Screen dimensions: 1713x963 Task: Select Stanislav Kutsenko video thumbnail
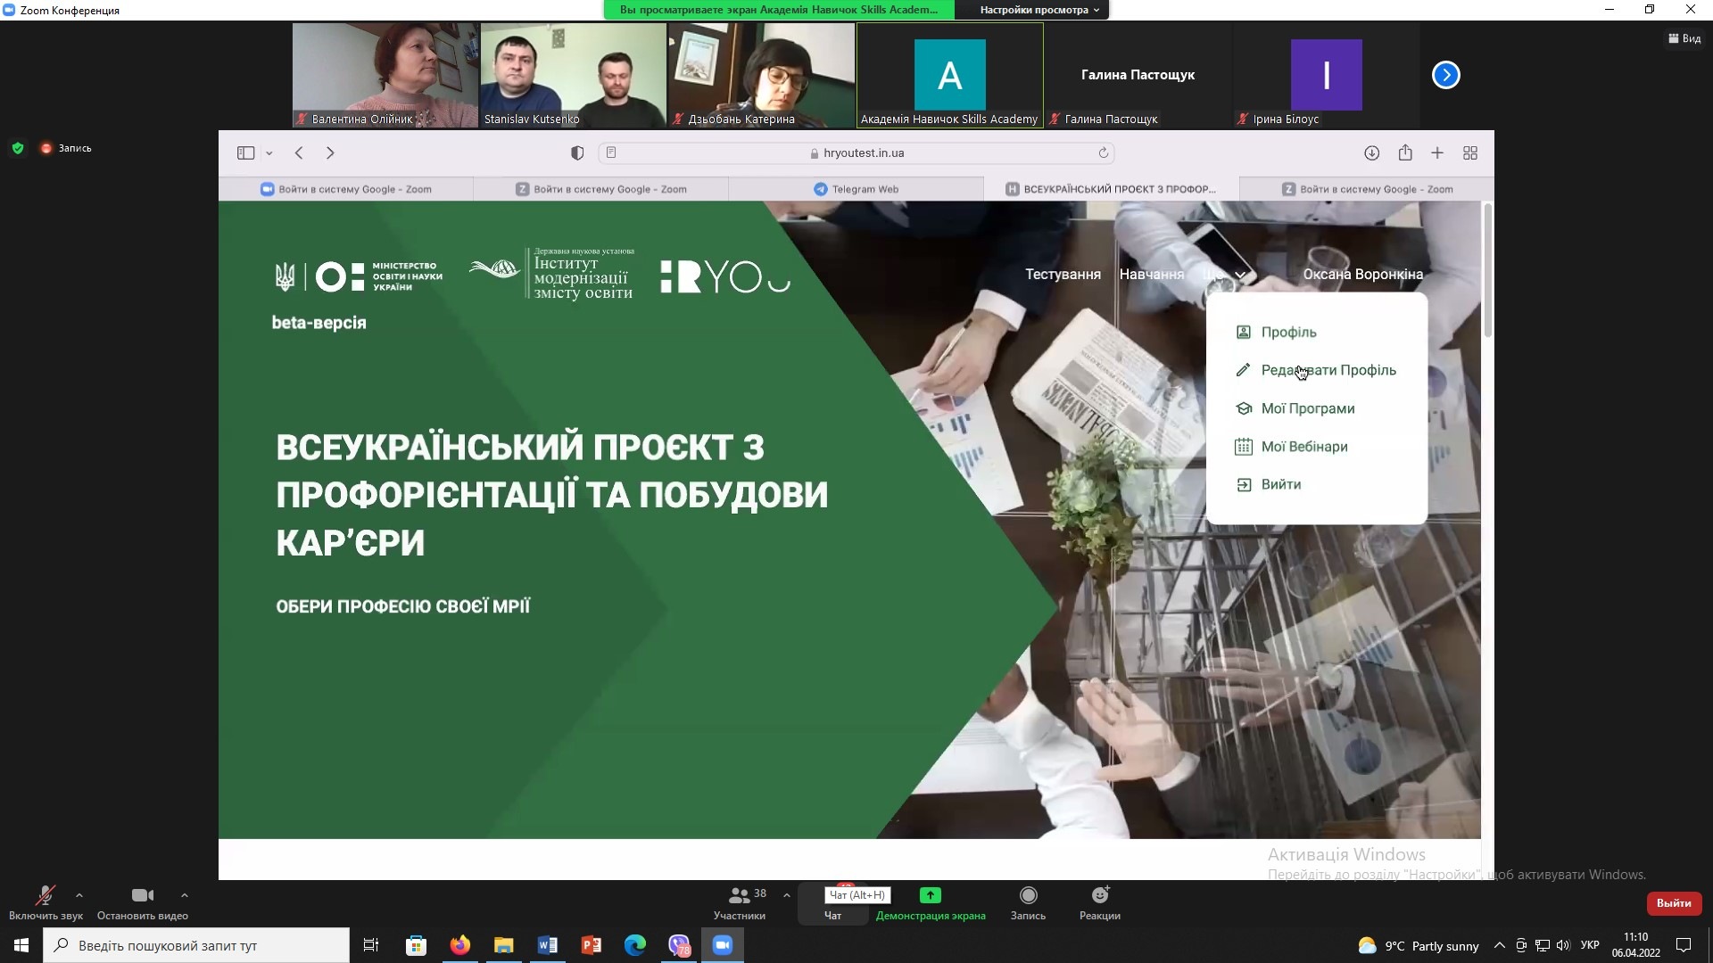(x=573, y=75)
